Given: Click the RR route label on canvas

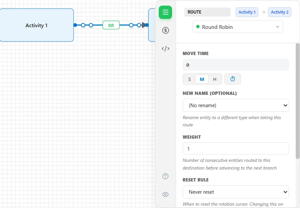Looking at the screenshot, I should click(111, 25).
